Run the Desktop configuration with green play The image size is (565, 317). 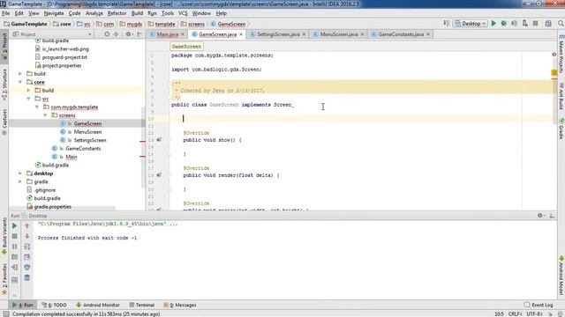[x=493, y=24]
